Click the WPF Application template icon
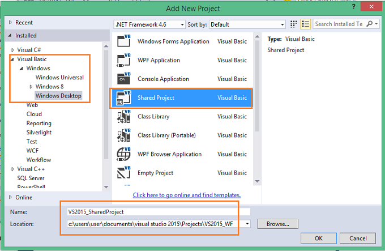This screenshot has height=251, width=385. point(124,60)
